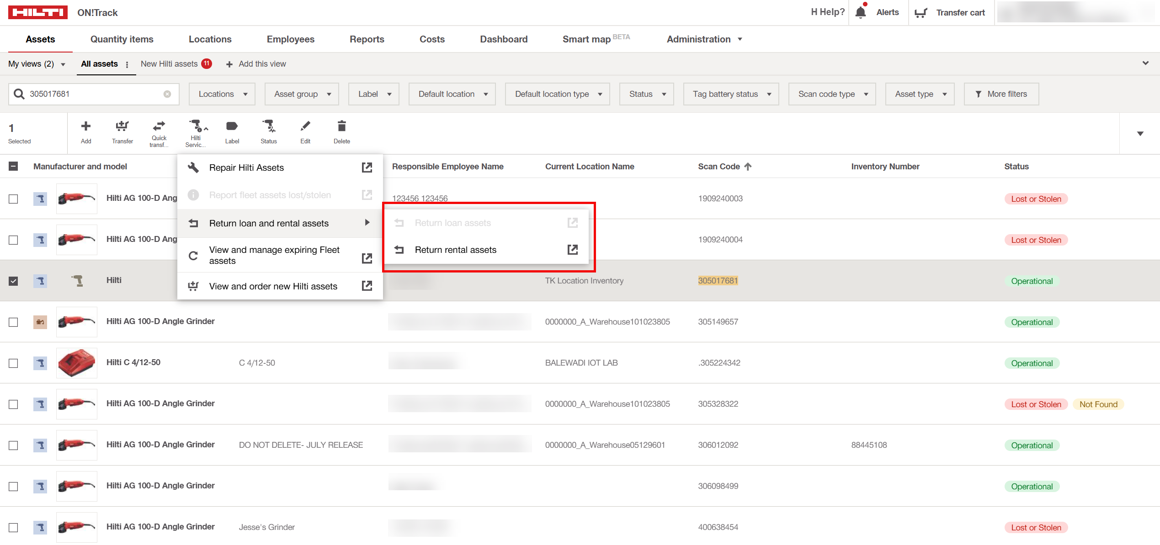Click the Transfer toolbar icon
The height and width of the screenshot is (545, 1160).
click(122, 126)
